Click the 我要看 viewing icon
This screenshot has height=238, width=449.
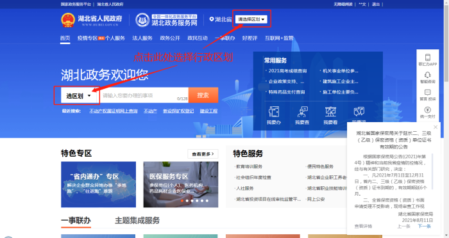pyautogui.click(x=330, y=111)
